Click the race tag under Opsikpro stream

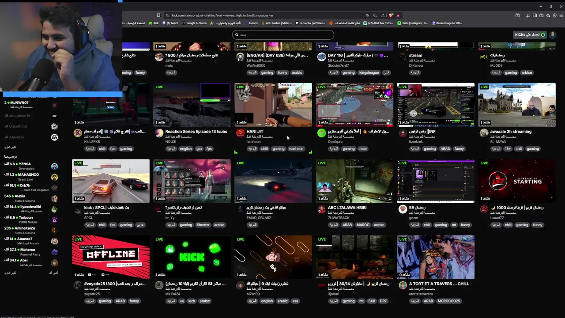coord(363,149)
